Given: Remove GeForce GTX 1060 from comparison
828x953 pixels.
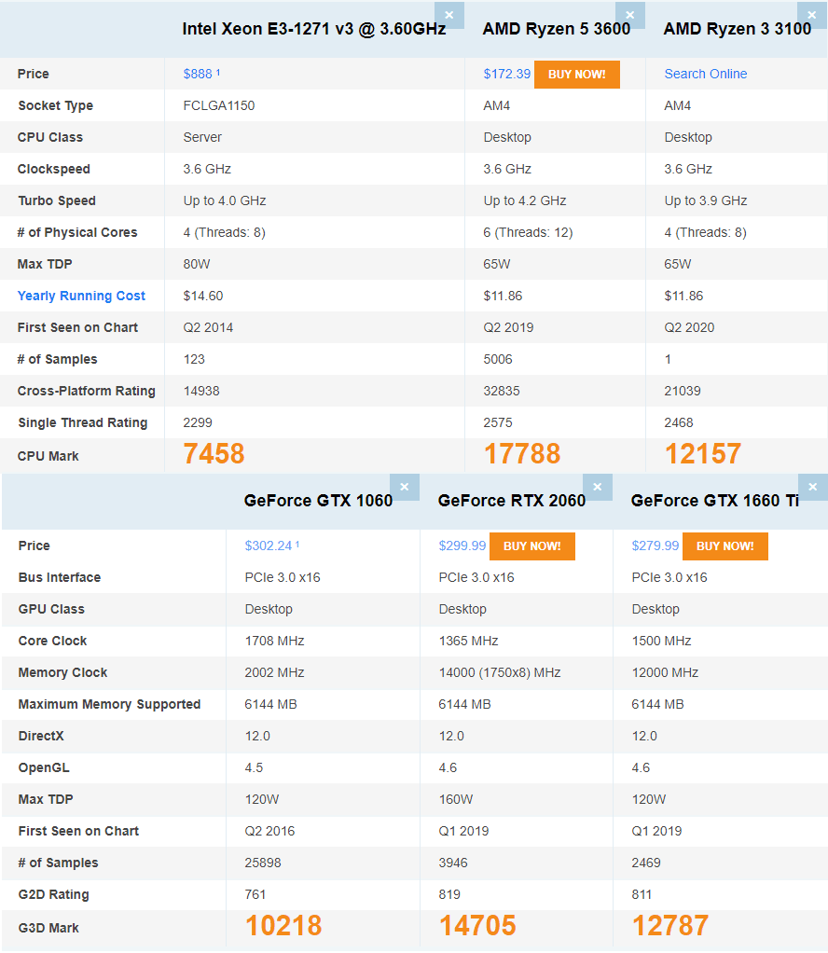Looking at the screenshot, I should click(x=405, y=487).
